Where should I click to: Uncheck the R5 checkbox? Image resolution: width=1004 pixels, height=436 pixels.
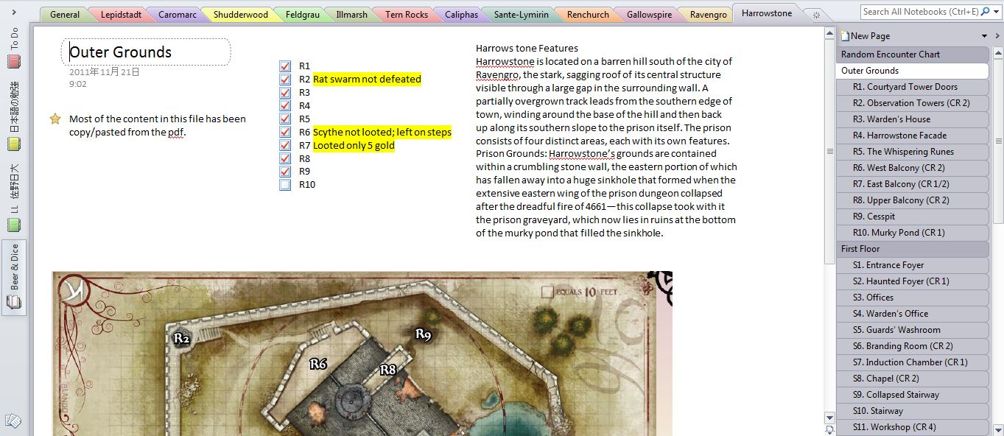(x=285, y=119)
